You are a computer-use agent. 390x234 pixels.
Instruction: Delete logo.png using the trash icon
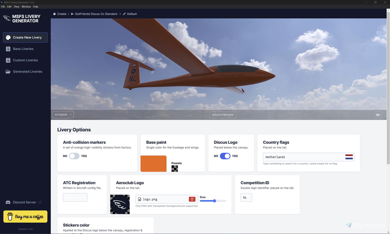pos(192,199)
